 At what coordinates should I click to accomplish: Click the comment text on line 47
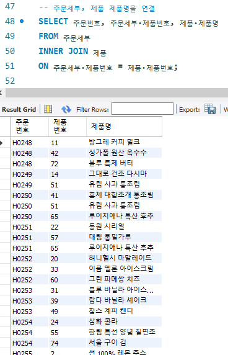tap(97, 8)
